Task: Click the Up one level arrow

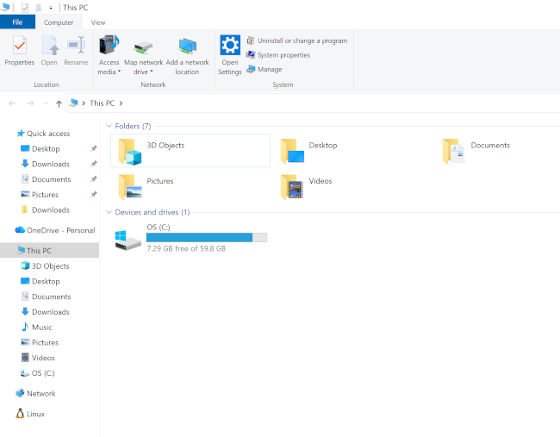Action: [59, 103]
